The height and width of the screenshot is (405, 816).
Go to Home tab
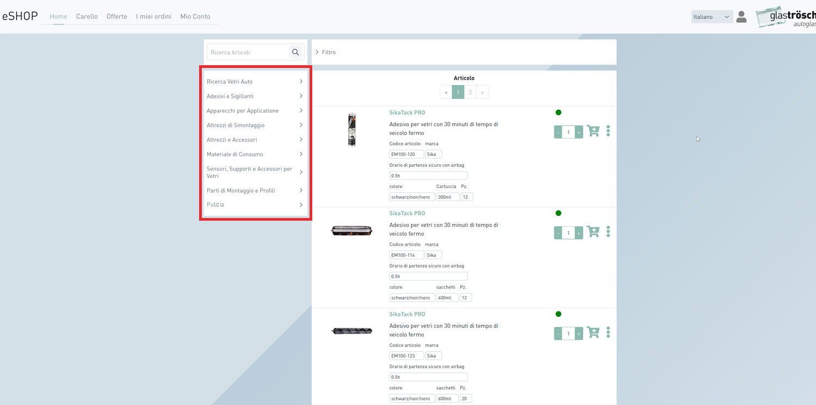[x=58, y=16]
